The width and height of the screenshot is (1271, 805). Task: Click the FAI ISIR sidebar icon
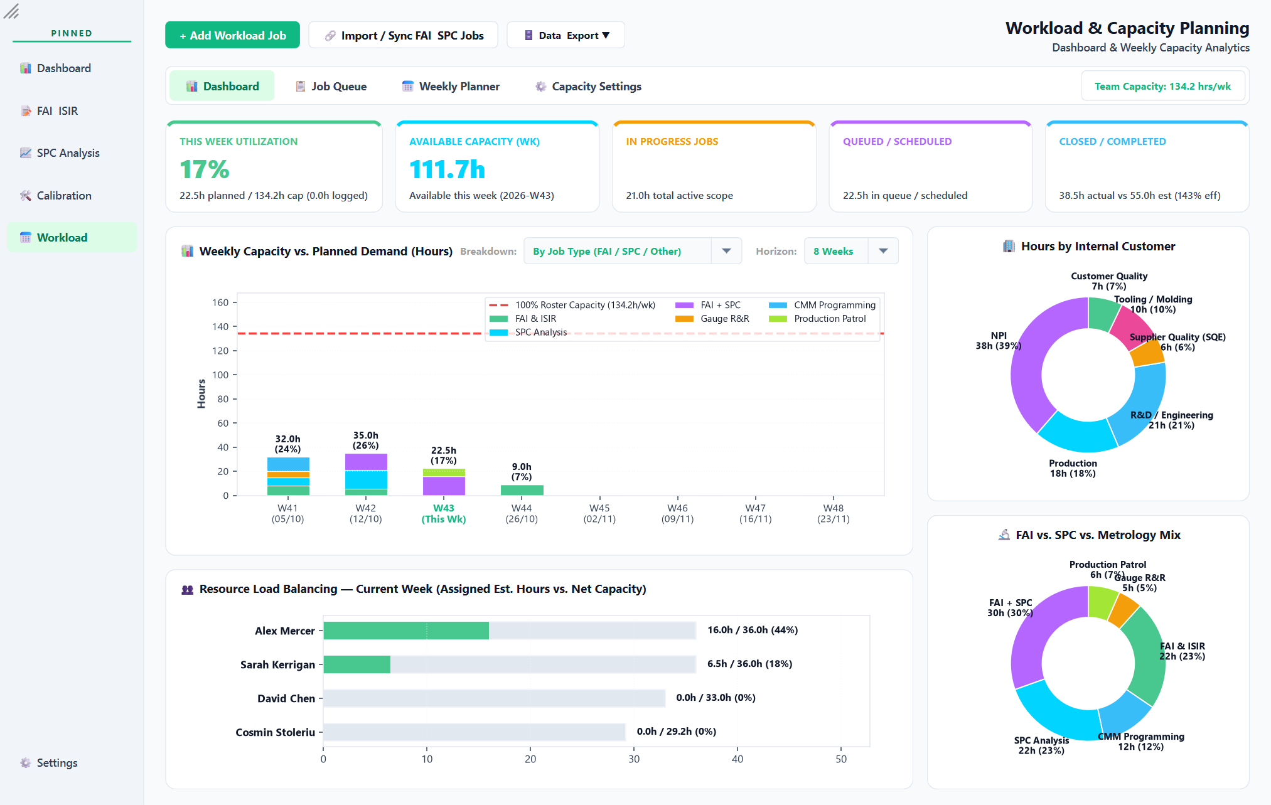click(25, 111)
